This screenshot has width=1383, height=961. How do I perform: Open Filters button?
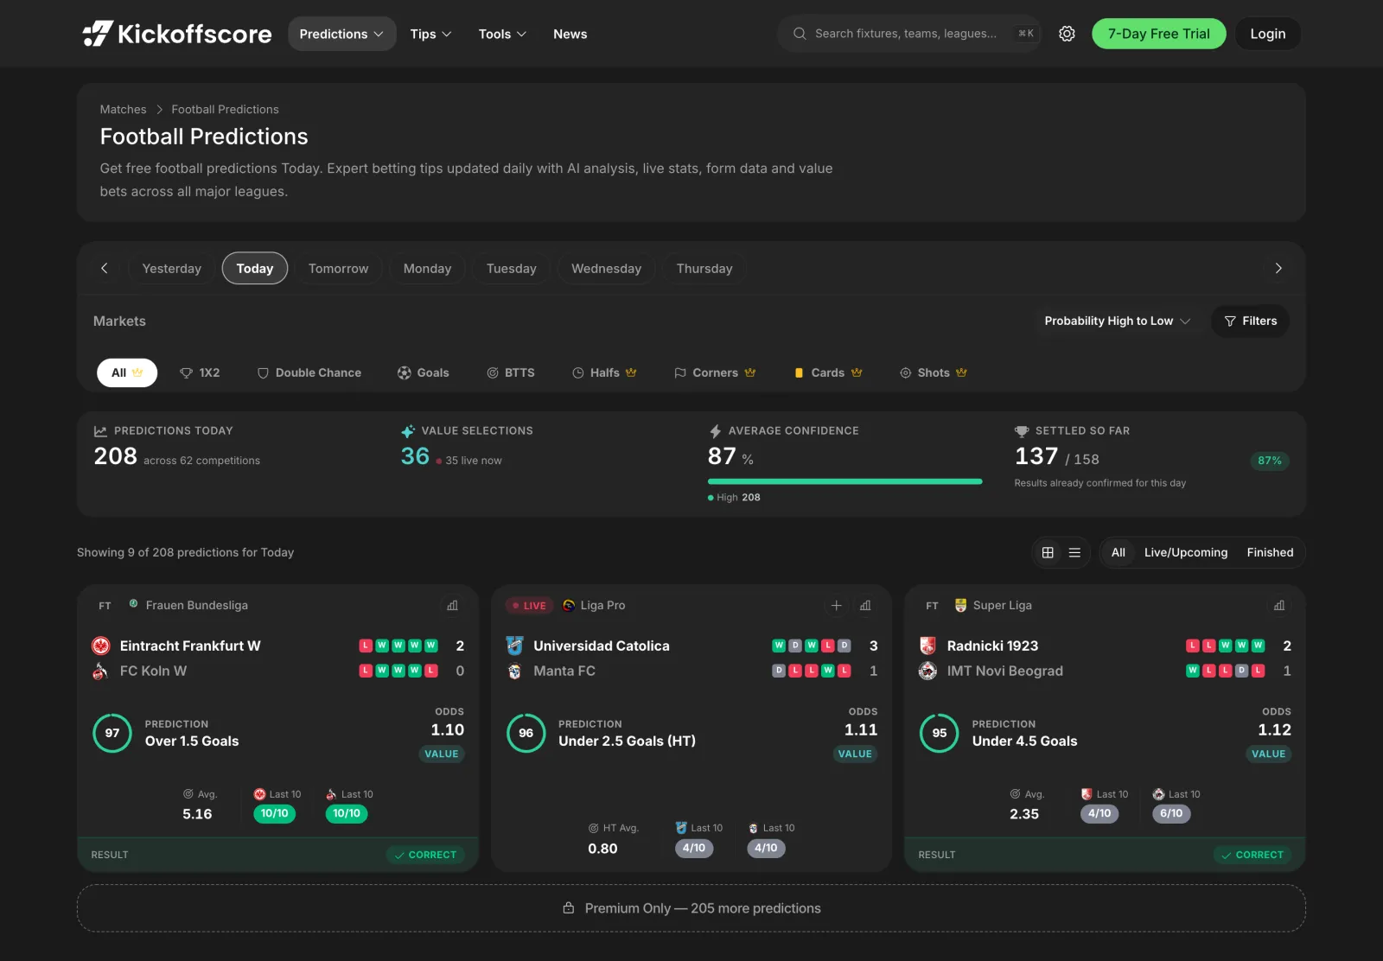[1250, 321]
